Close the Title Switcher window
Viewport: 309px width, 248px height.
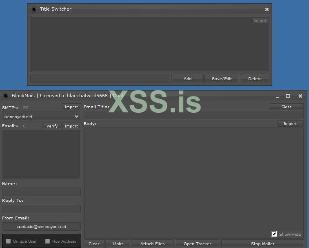pyautogui.click(x=267, y=9)
